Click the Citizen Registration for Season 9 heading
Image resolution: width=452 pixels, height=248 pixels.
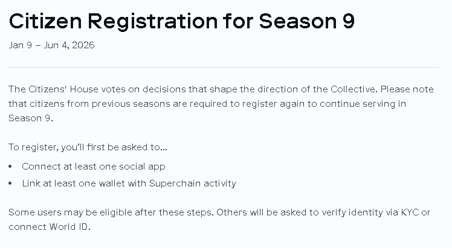coord(181,21)
